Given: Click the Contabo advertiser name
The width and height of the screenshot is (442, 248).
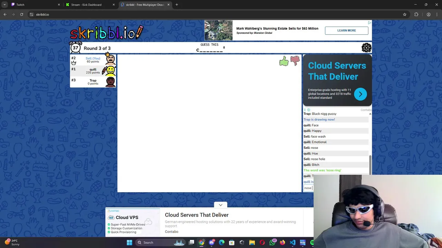Looking at the screenshot, I should tap(172, 231).
